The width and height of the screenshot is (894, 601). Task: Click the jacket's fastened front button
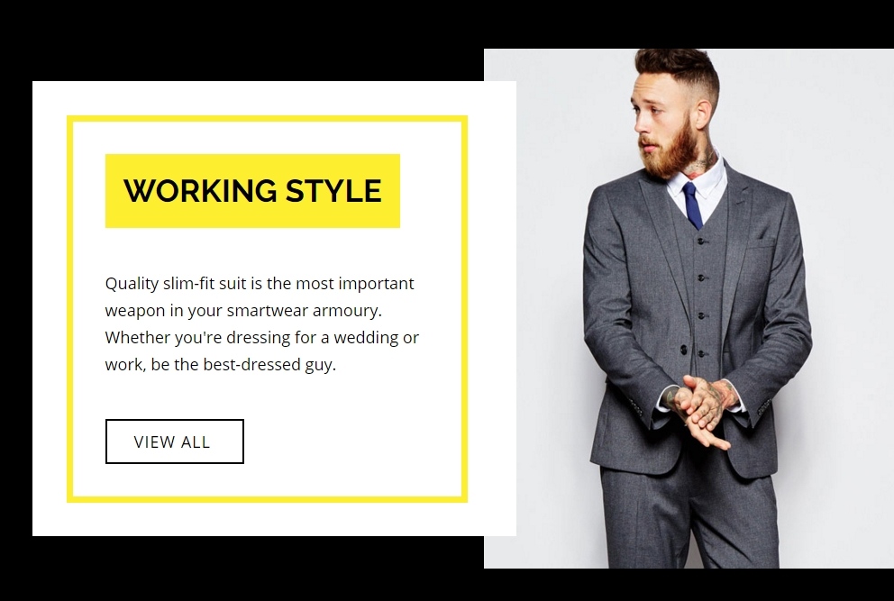pyautogui.click(x=683, y=349)
